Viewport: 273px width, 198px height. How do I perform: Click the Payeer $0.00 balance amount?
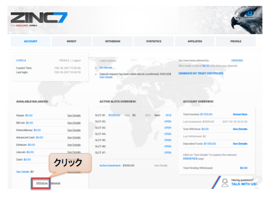click(x=29, y=116)
